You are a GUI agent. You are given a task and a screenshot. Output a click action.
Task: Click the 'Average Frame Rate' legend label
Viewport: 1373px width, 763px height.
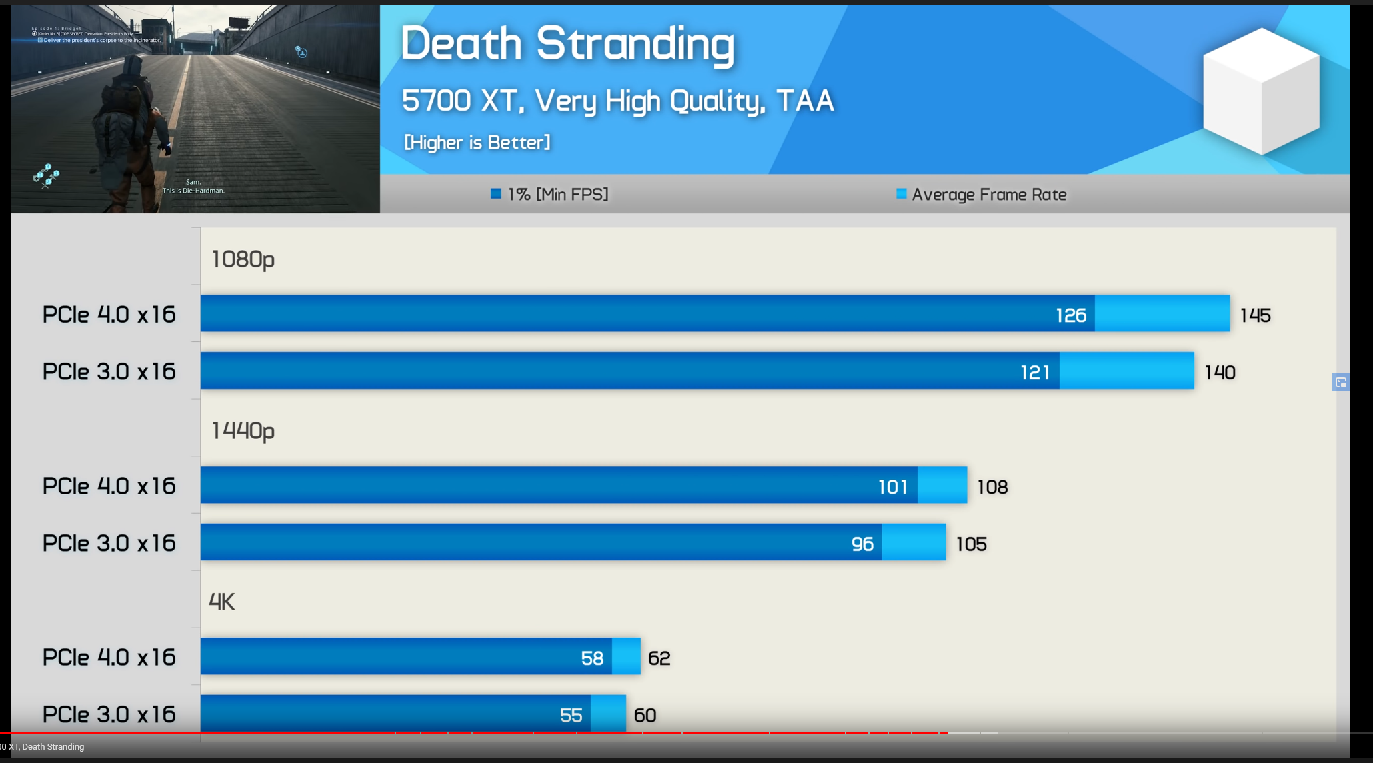pos(989,195)
